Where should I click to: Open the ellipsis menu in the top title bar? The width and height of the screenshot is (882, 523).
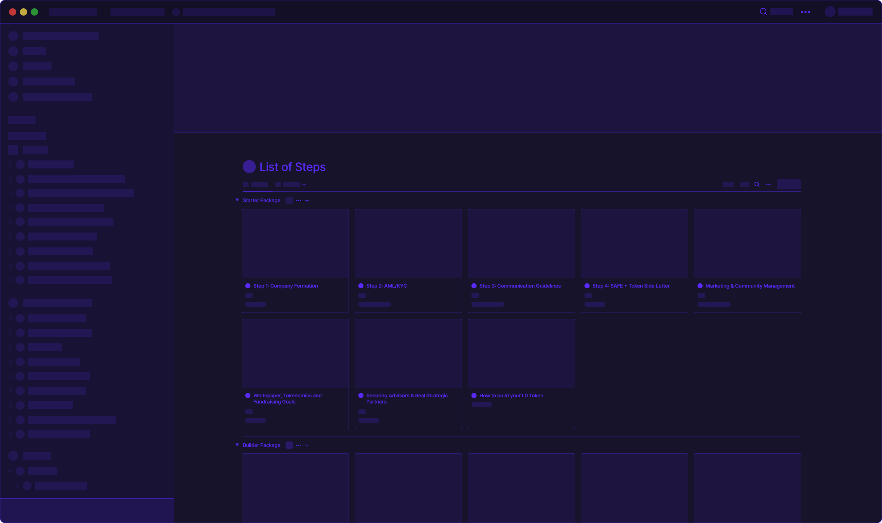point(806,12)
